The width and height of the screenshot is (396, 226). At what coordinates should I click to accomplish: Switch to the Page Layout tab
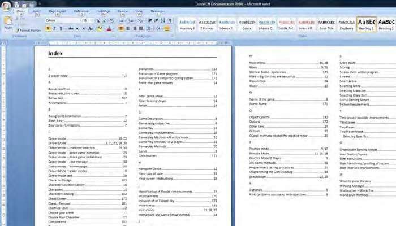[57, 11]
